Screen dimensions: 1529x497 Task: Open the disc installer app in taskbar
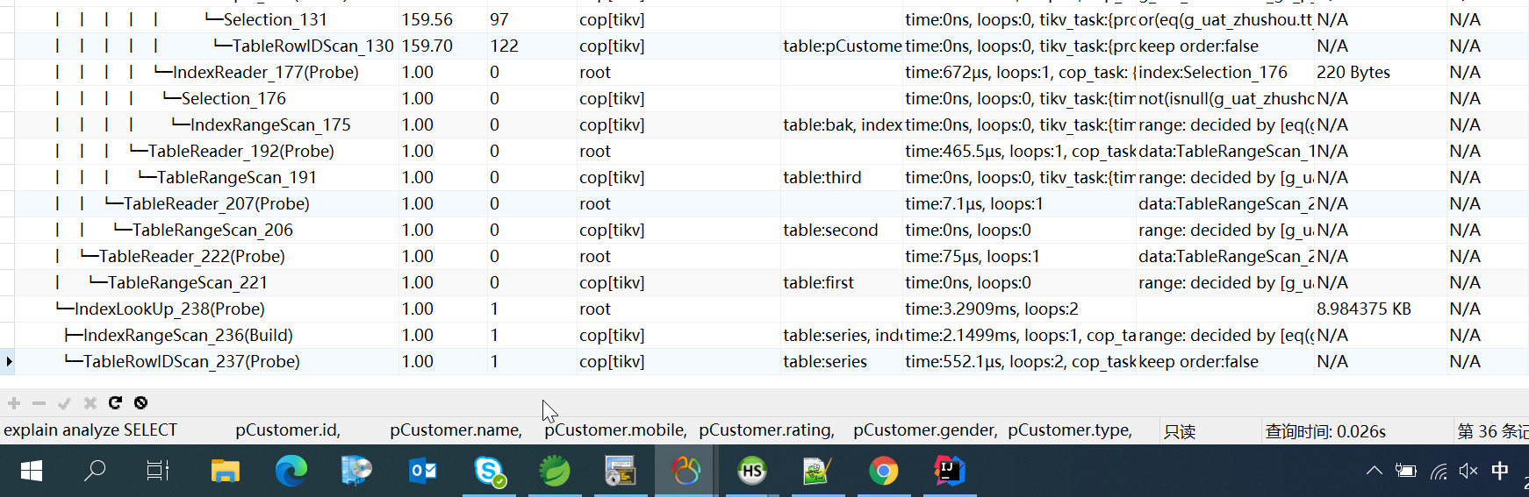click(x=356, y=472)
